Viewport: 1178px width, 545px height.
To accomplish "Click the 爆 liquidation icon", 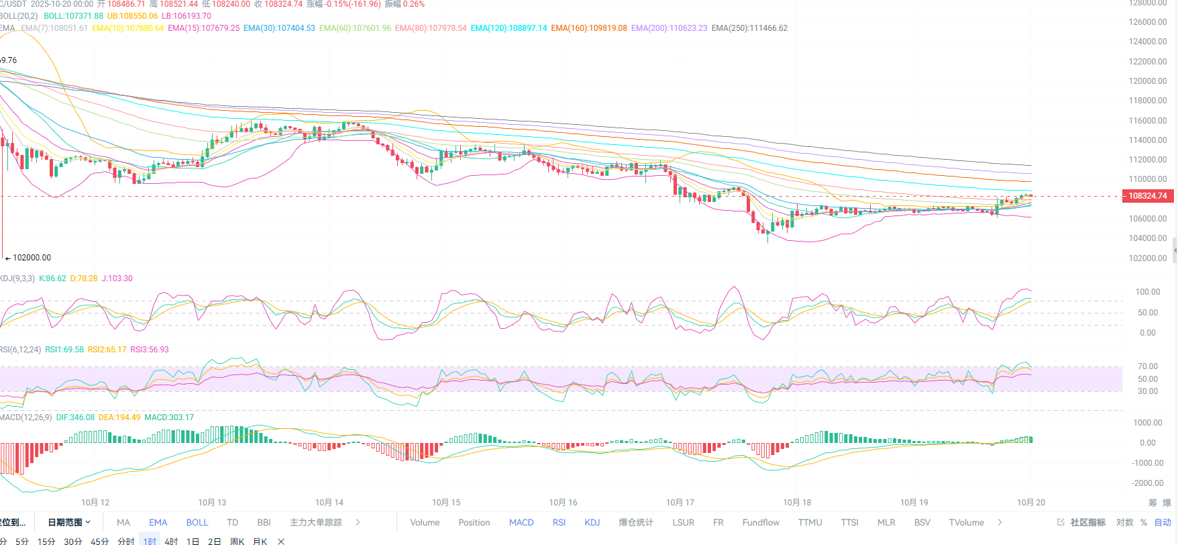I will [1167, 503].
